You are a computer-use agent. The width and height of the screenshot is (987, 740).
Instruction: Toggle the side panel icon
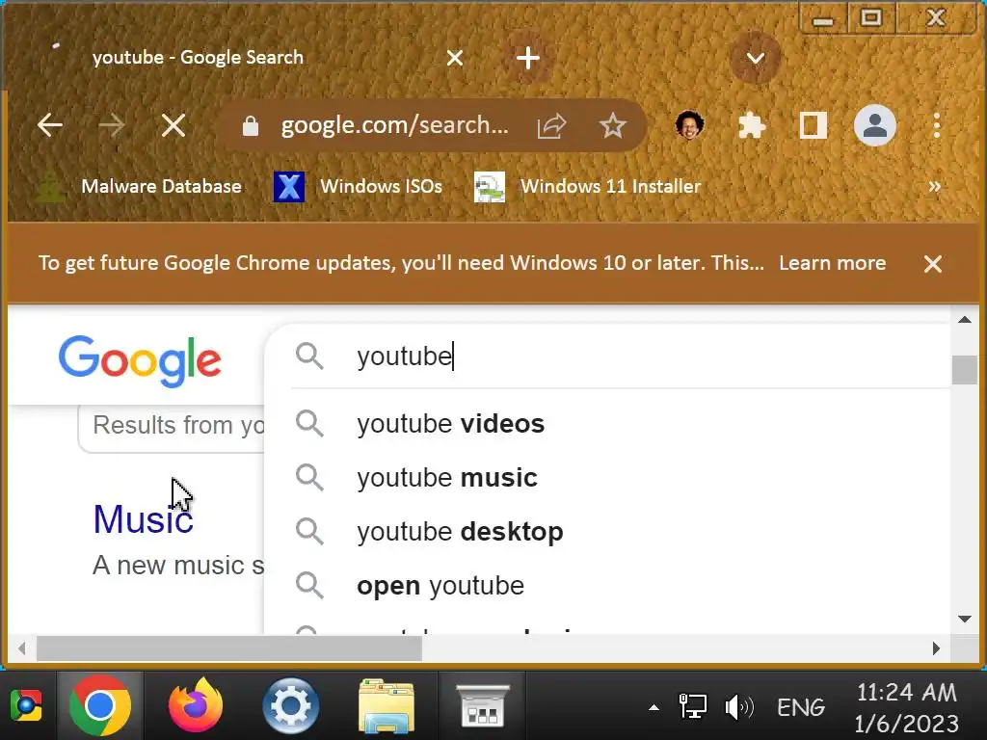(x=813, y=125)
